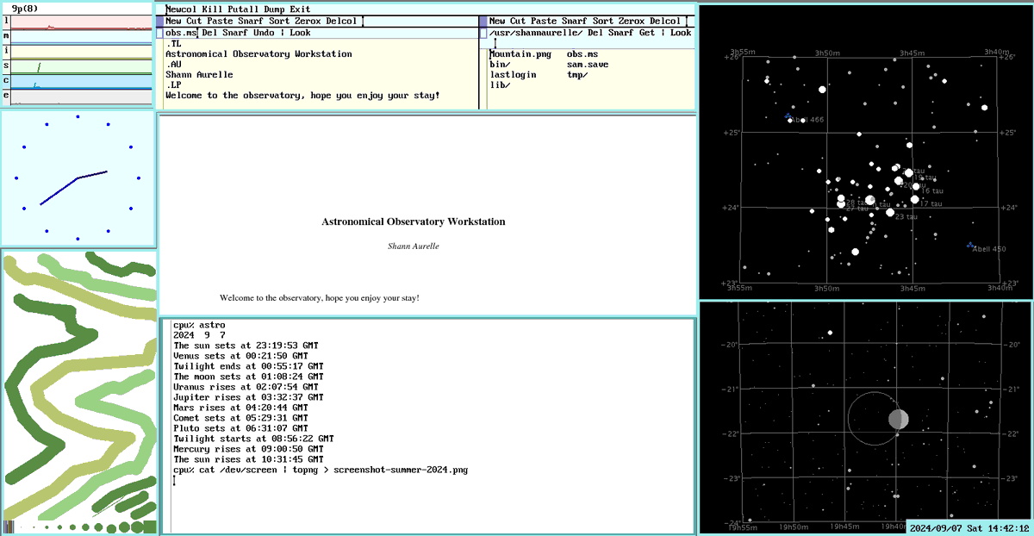Click the terminal window scrollbar
This screenshot has height=536, width=1034.
pos(166,427)
